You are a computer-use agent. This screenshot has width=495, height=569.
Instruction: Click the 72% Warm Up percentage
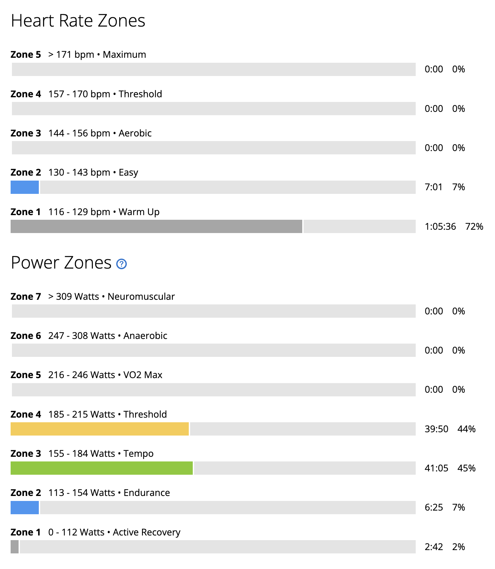474,226
